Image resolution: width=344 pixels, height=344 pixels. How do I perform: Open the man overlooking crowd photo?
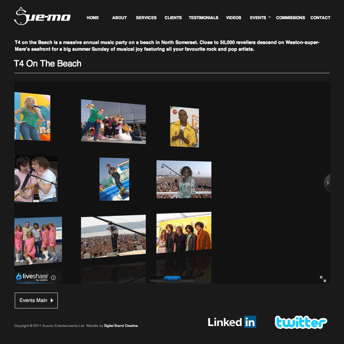click(x=113, y=237)
